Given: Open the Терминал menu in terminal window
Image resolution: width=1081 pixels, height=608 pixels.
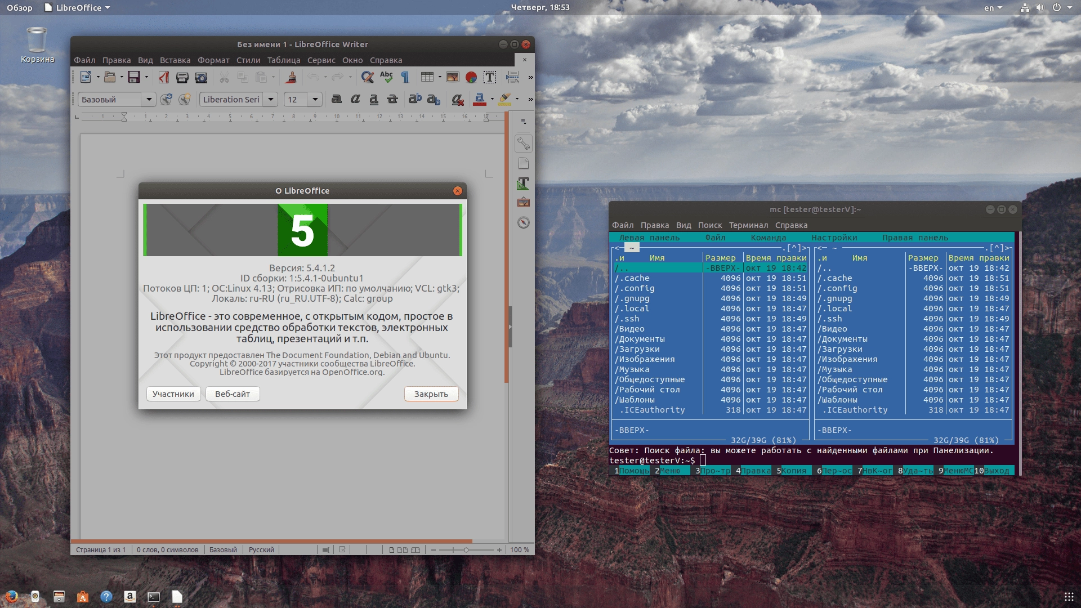Looking at the screenshot, I should click(x=748, y=225).
